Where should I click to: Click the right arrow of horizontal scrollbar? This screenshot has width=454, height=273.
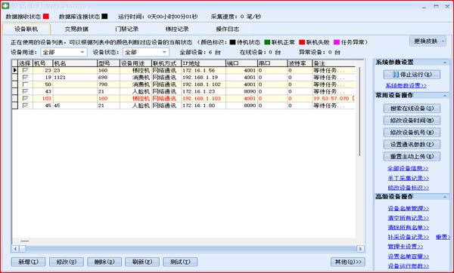(x=360, y=248)
